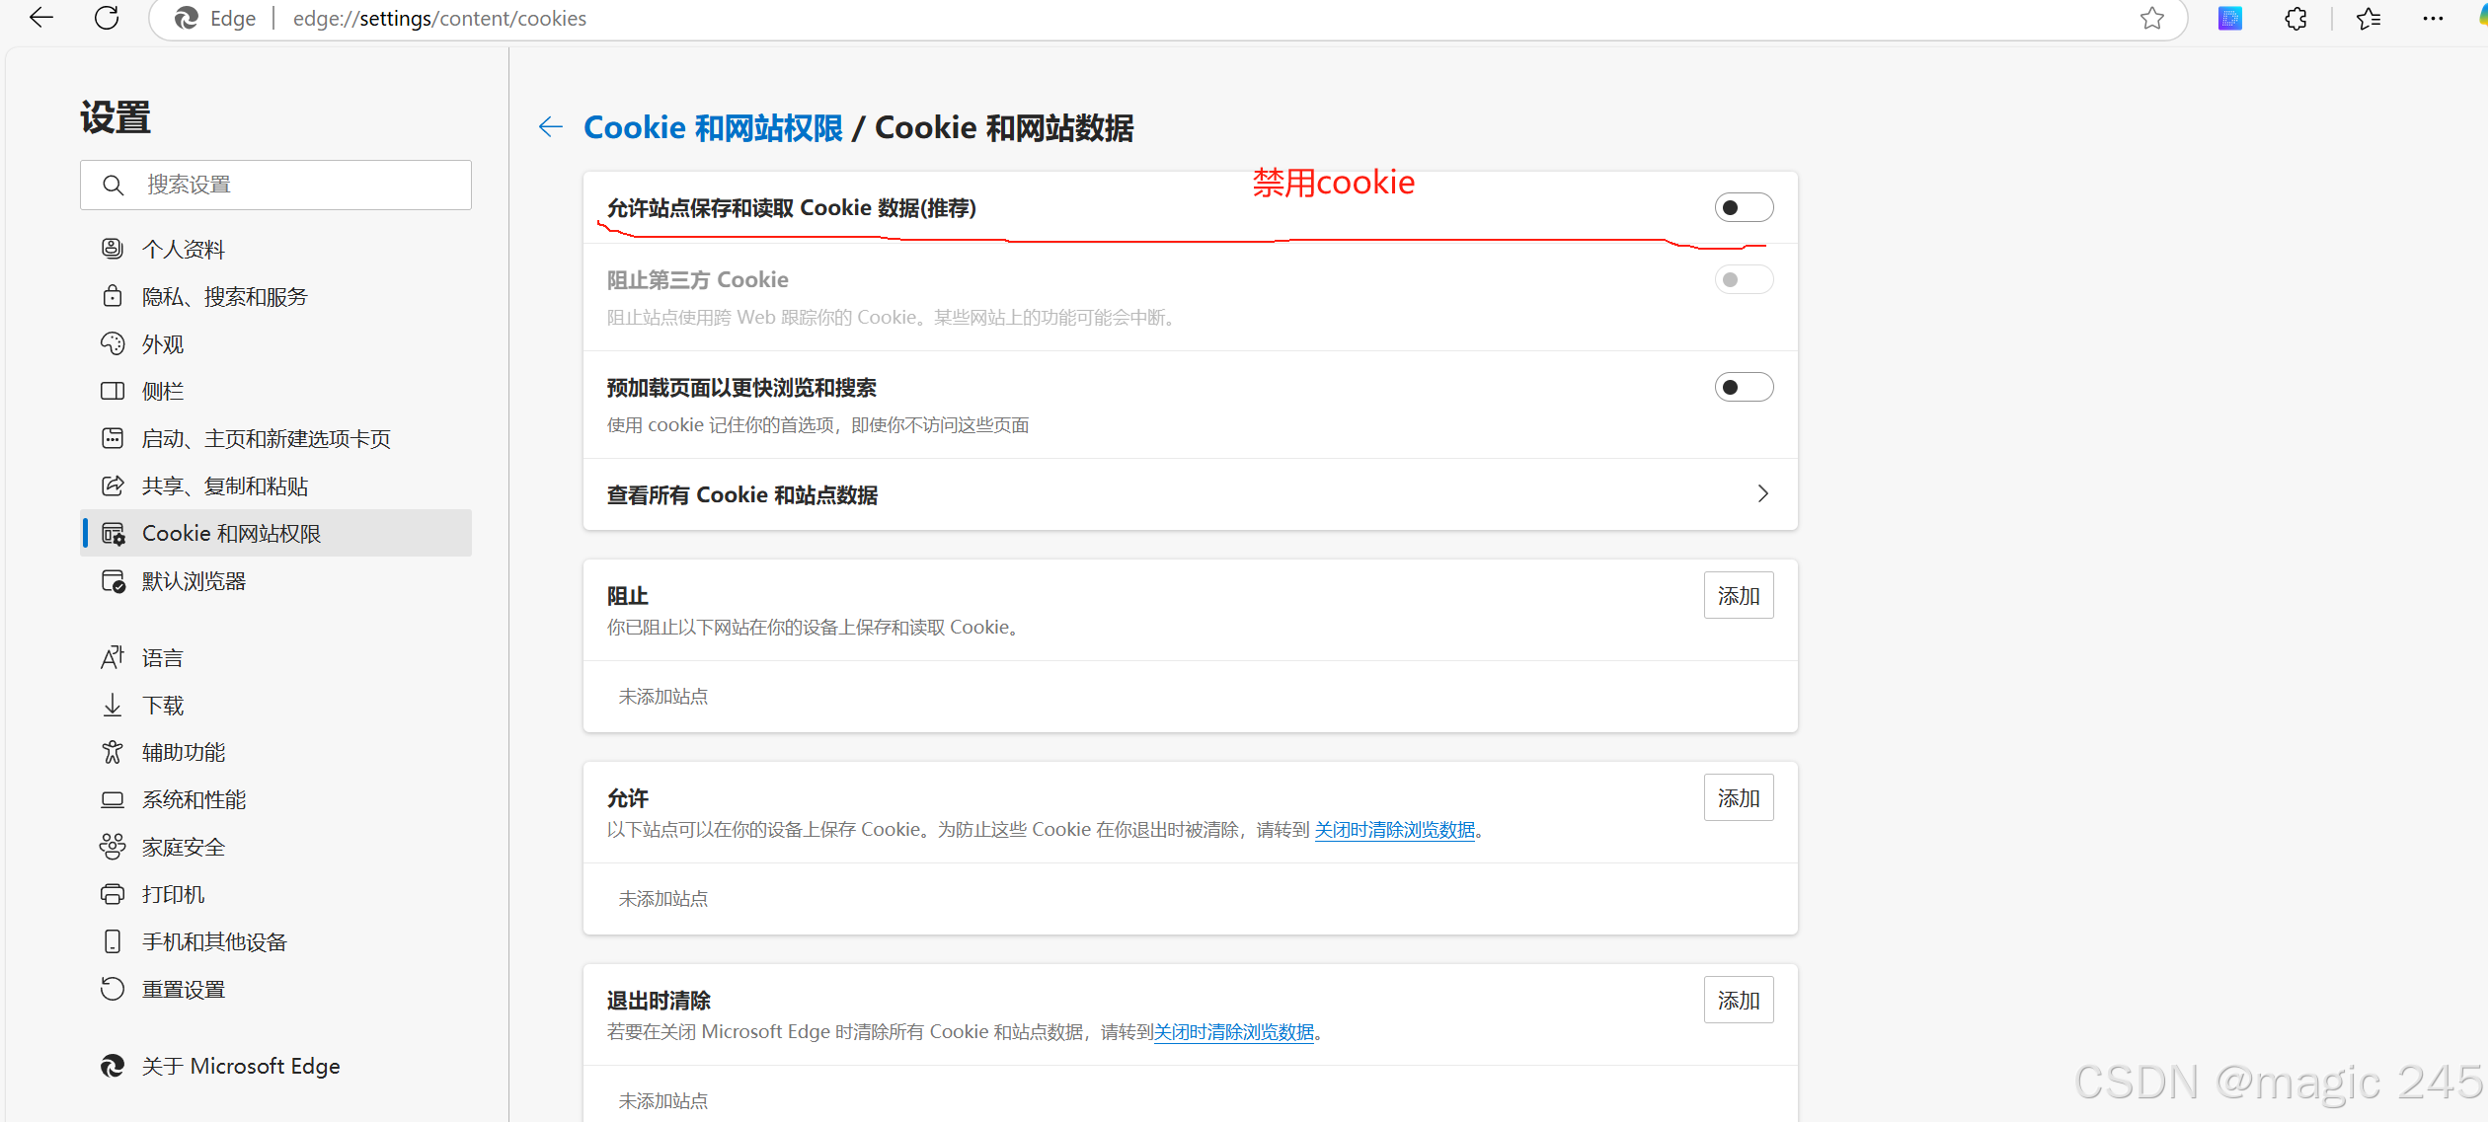Toggle 预加载页面以更快浏览和搜索 switch
This screenshot has width=2488, height=1122.
pyautogui.click(x=1743, y=388)
